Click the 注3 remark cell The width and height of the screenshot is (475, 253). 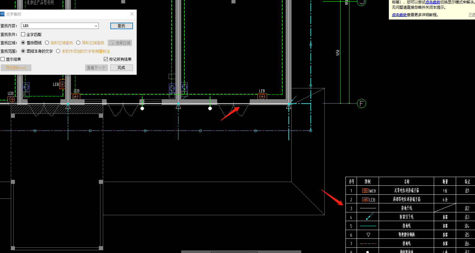pos(467,217)
